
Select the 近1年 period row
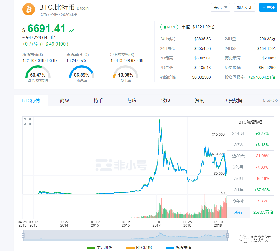pyautogui.click(x=250, y=190)
